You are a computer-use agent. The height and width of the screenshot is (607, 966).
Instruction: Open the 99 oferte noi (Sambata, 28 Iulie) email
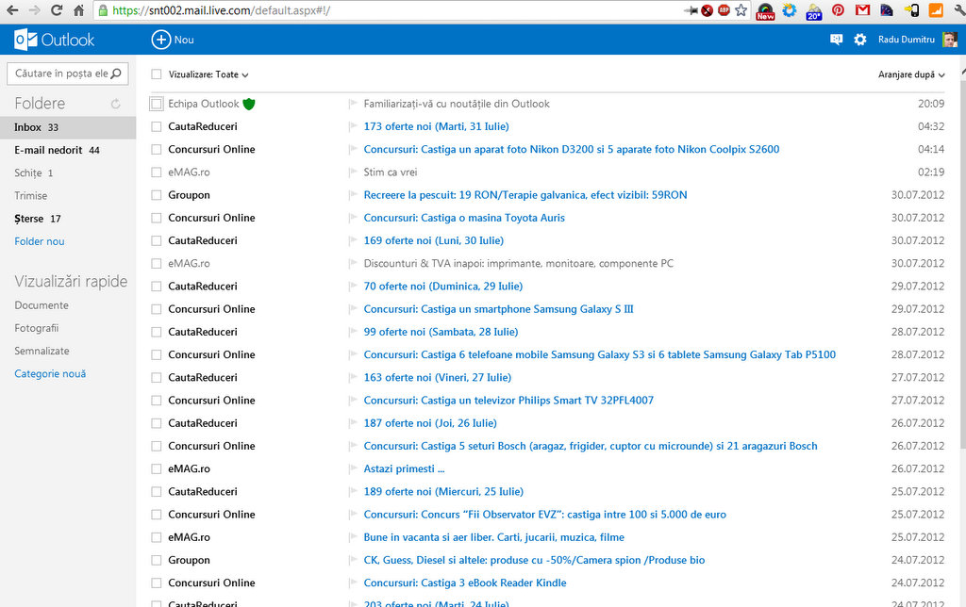pos(441,332)
